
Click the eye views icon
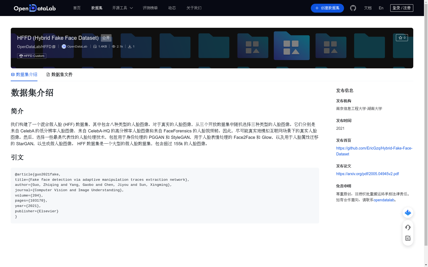[114, 46]
